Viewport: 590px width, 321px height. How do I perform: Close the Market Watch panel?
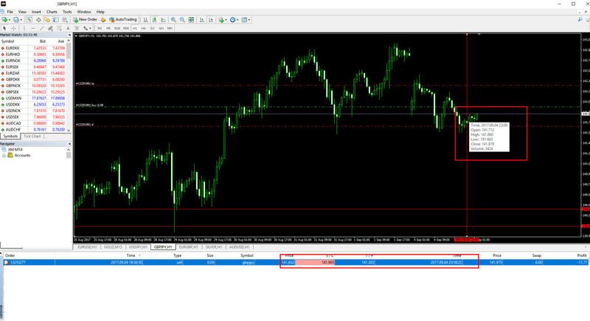point(69,35)
